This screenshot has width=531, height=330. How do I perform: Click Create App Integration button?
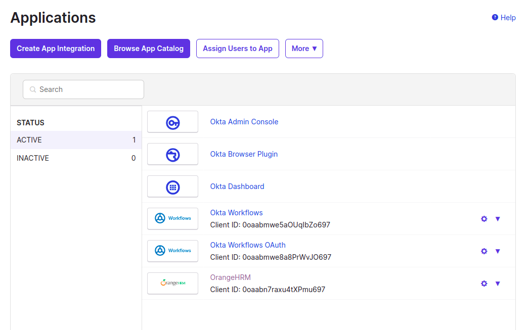(x=56, y=49)
